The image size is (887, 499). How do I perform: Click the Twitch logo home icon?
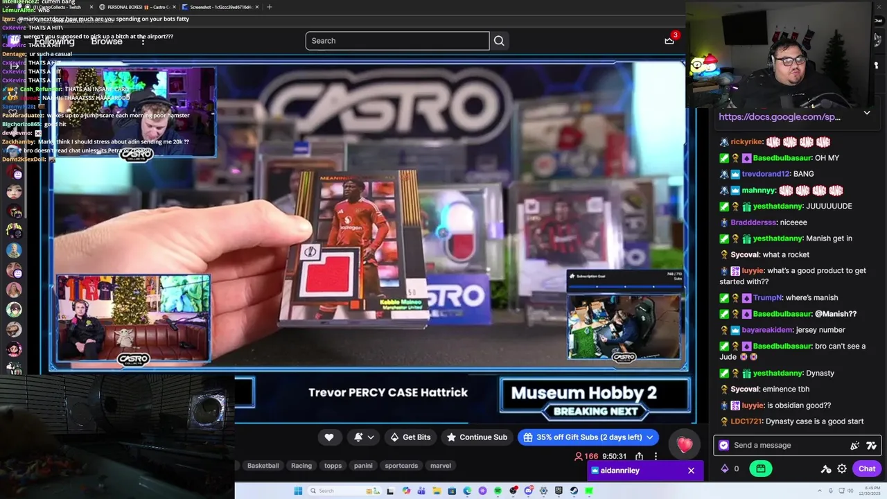15,41
